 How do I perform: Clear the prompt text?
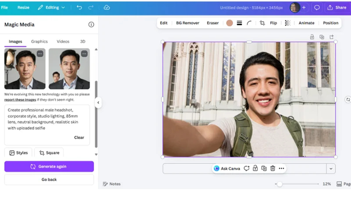click(79, 137)
